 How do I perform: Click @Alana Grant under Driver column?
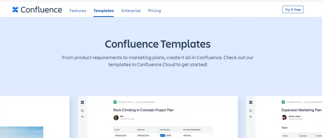pyautogui.click(x=121, y=135)
